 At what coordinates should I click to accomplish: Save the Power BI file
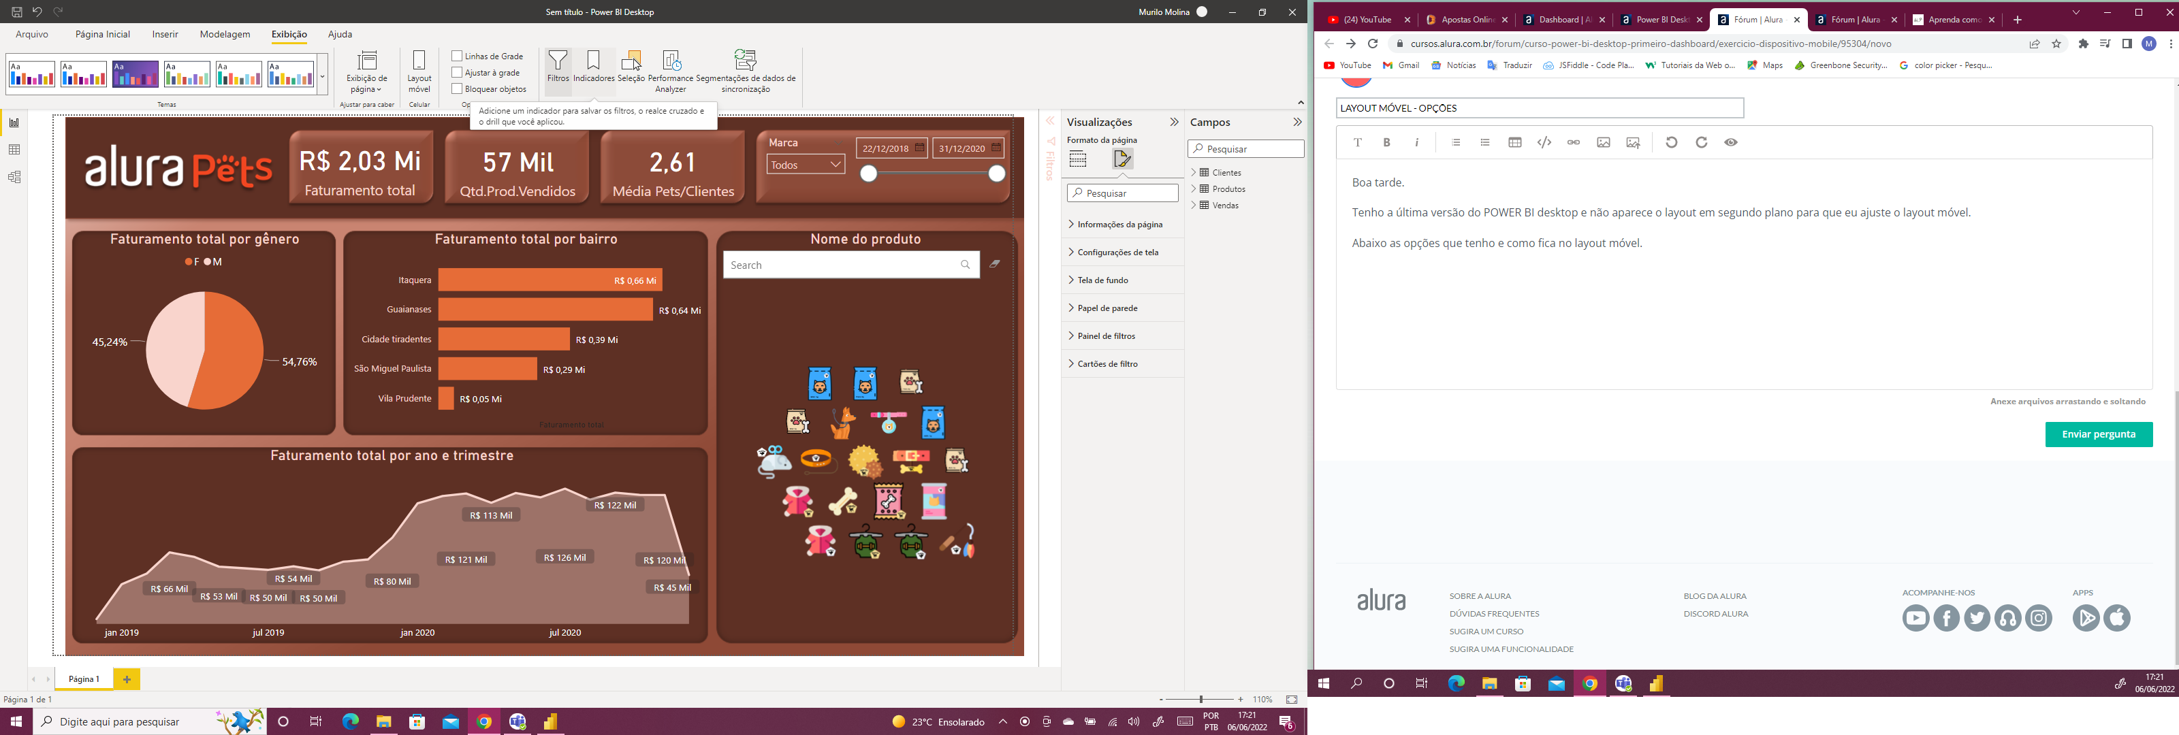click(x=16, y=12)
